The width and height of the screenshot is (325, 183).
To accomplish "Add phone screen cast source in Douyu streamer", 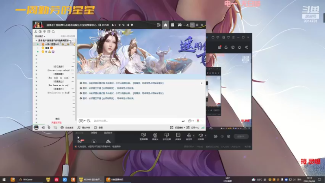I will pyautogui.click(x=167, y=137).
